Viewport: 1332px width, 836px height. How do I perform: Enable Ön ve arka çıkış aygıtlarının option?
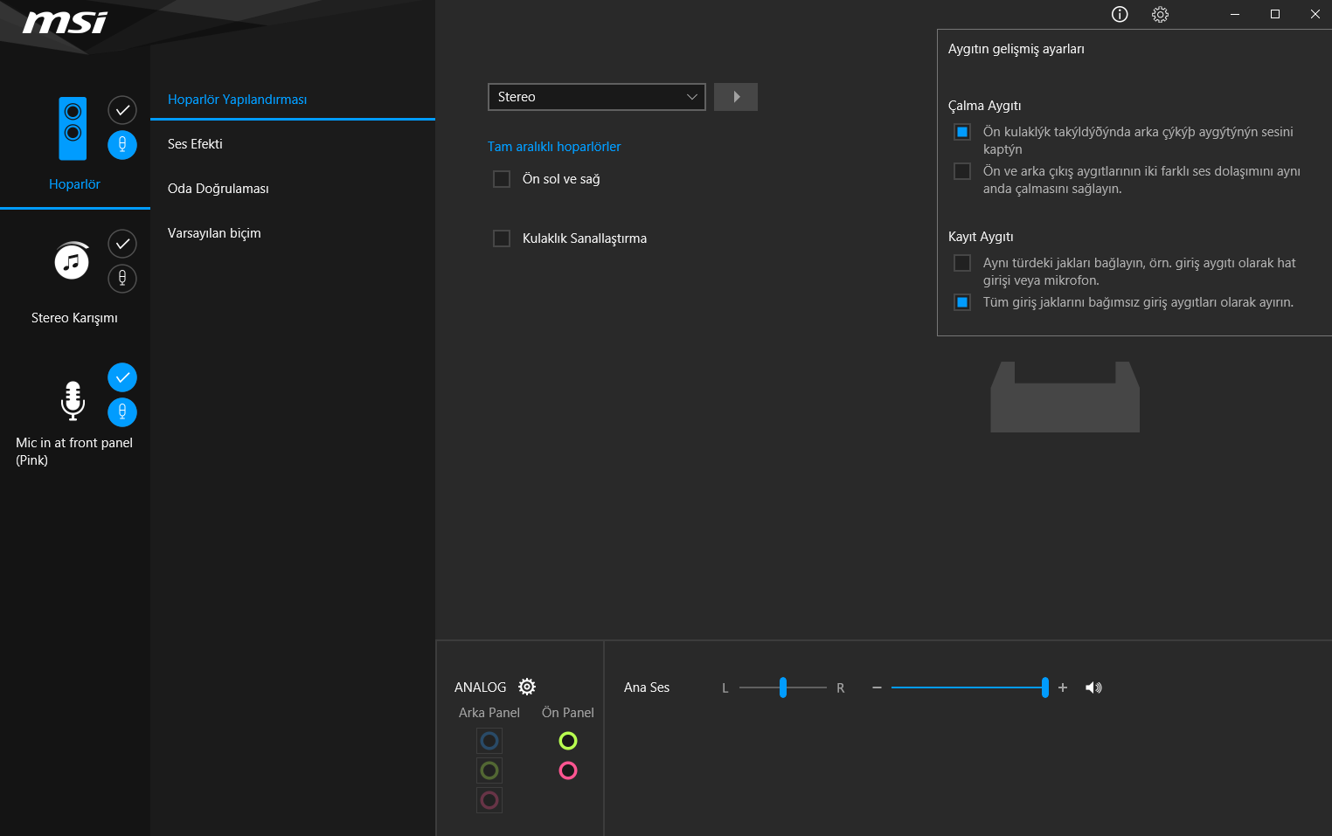click(962, 171)
